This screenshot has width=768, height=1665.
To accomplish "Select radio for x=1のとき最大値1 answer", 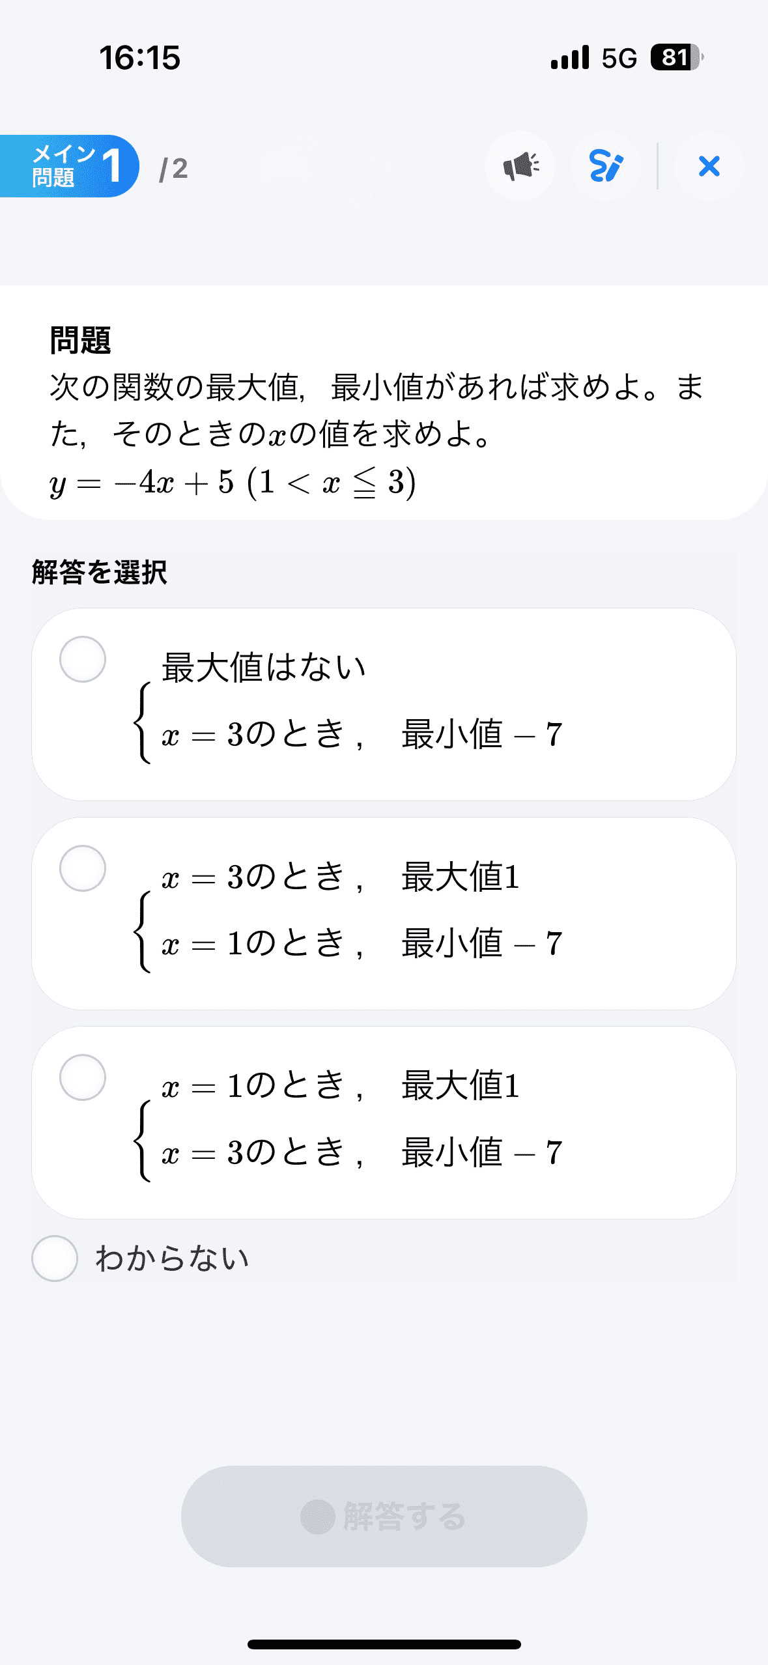I will pos(83,1077).
